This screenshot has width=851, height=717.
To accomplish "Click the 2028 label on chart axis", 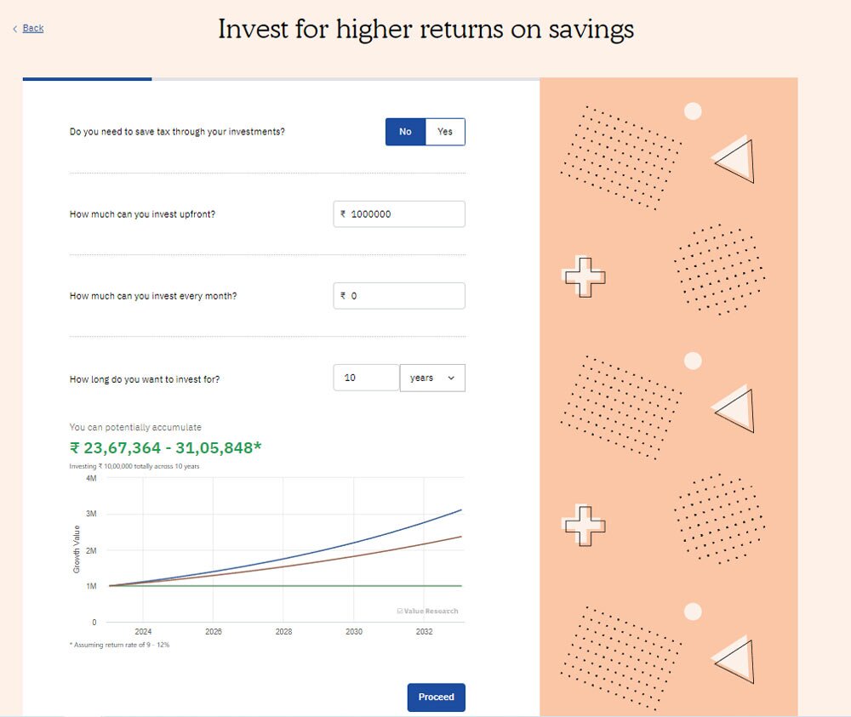I will pyautogui.click(x=283, y=632).
